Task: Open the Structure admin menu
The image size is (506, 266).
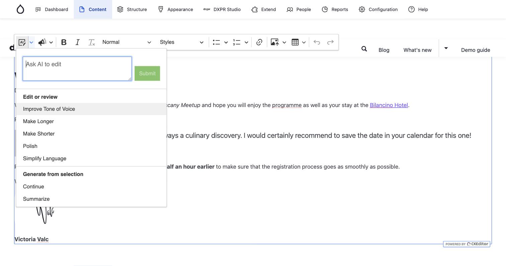Action: (x=132, y=9)
